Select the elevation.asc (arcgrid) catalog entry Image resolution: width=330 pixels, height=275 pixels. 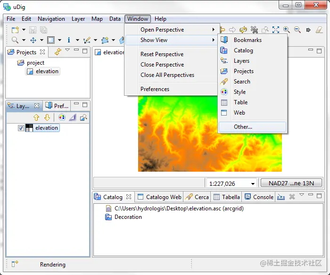coord(174,208)
